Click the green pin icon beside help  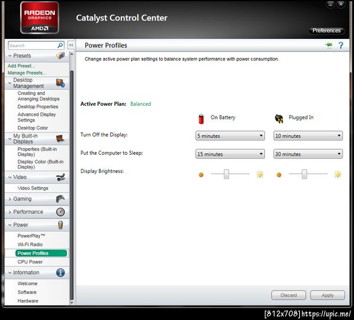329,45
